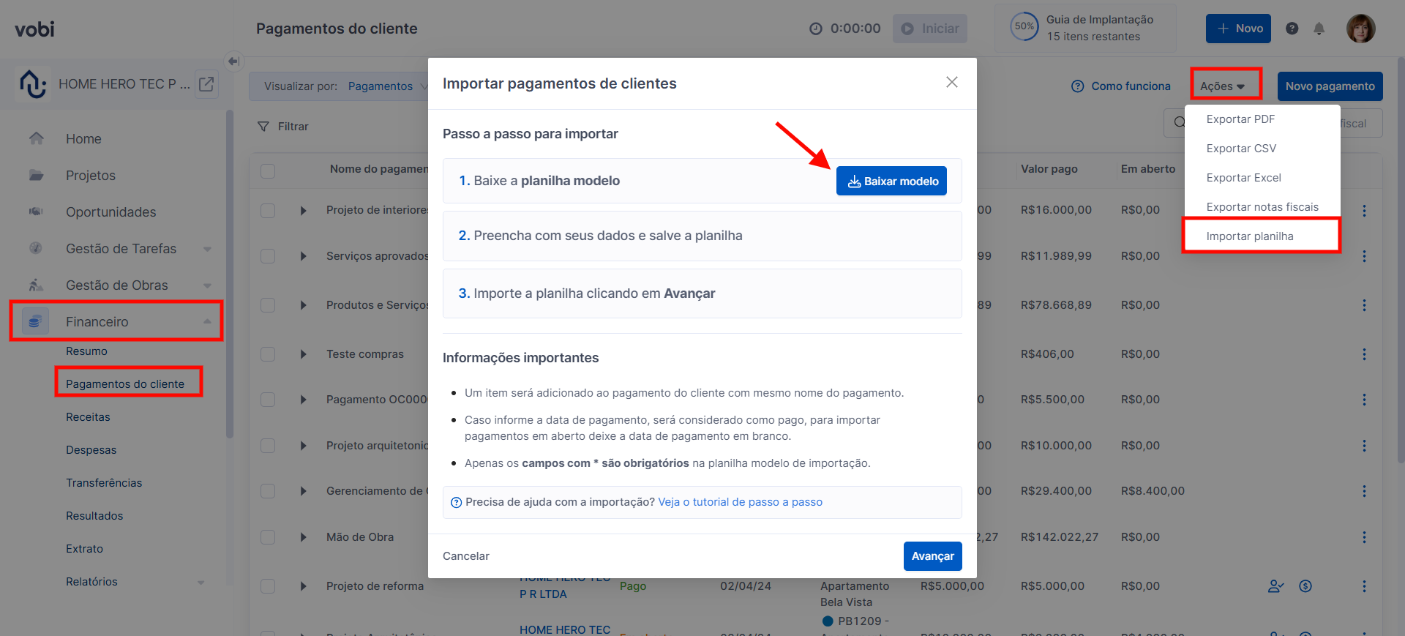Expand the Mão de Obra payment row
The image size is (1405, 636).
point(303,537)
